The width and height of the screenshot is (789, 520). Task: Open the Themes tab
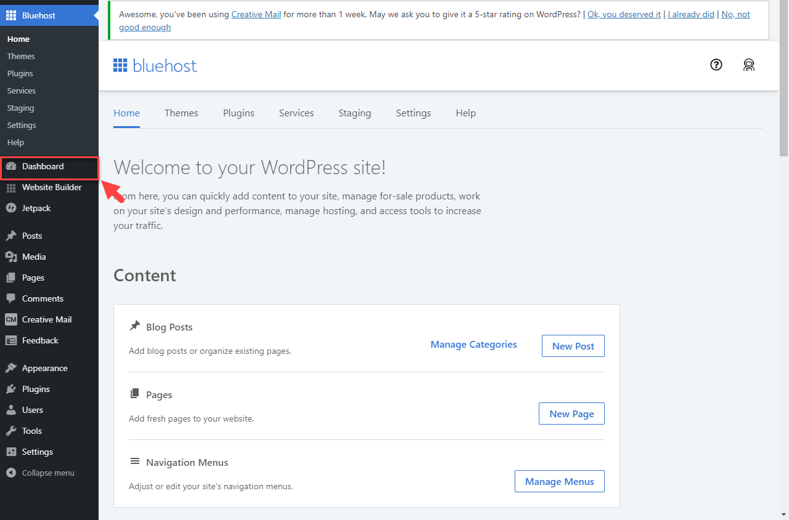coord(181,113)
